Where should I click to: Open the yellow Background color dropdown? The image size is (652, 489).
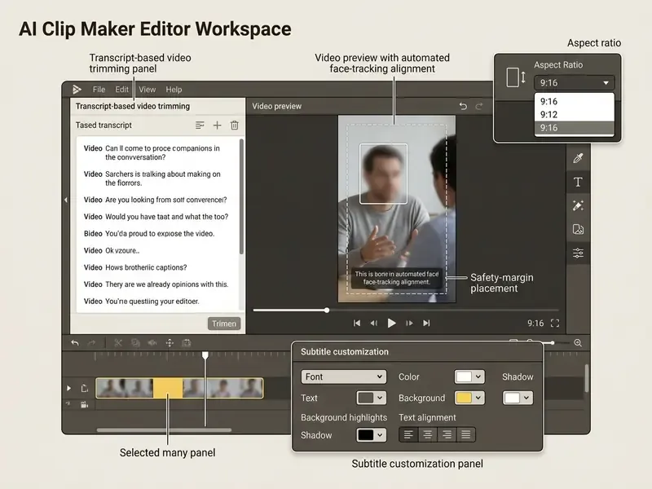pos(469,398)
